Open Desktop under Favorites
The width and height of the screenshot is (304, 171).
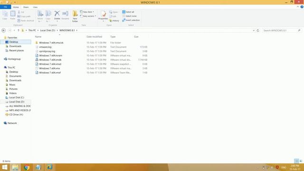pos(14,42)
